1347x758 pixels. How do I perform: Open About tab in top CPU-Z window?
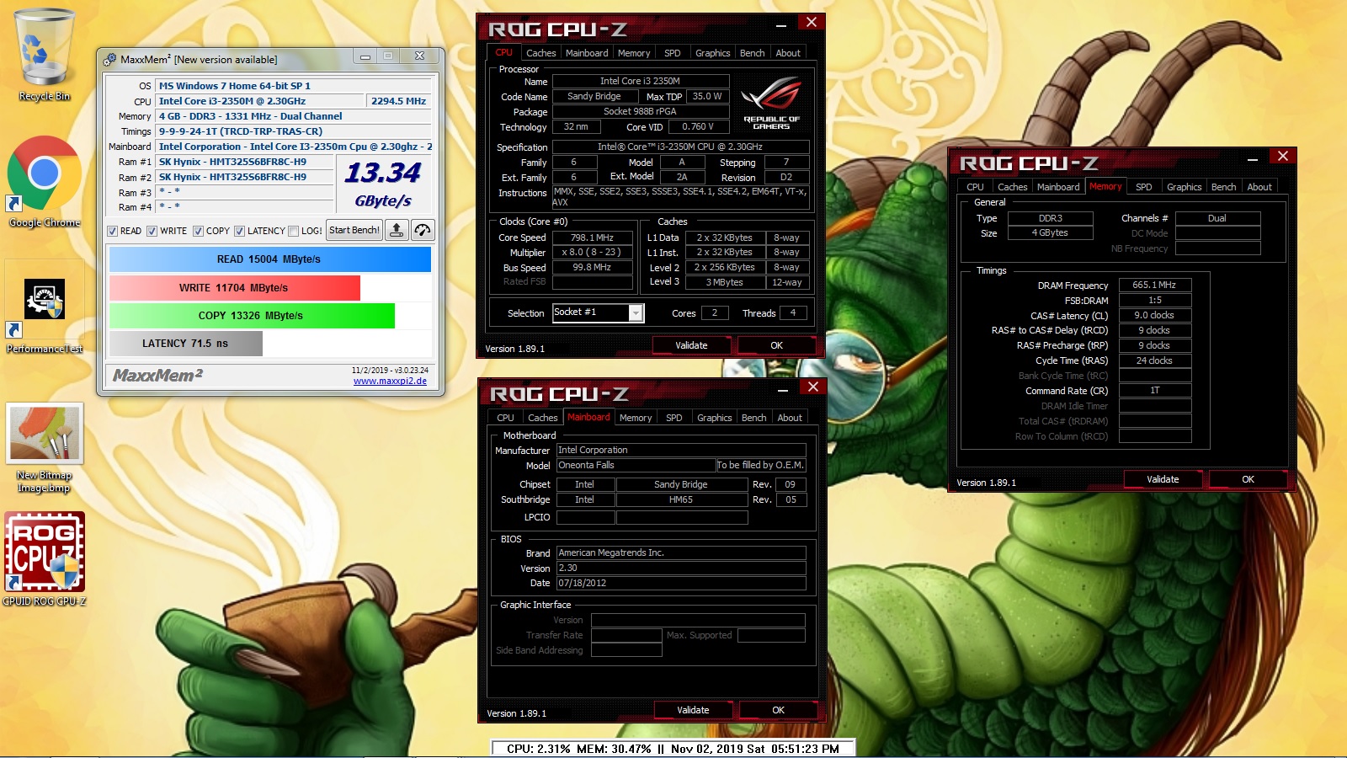tap(788, 53)
